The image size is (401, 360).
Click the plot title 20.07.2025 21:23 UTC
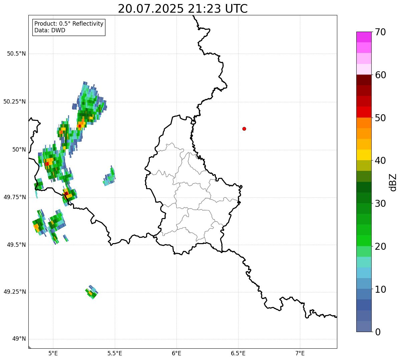click(x=183, y=9)
